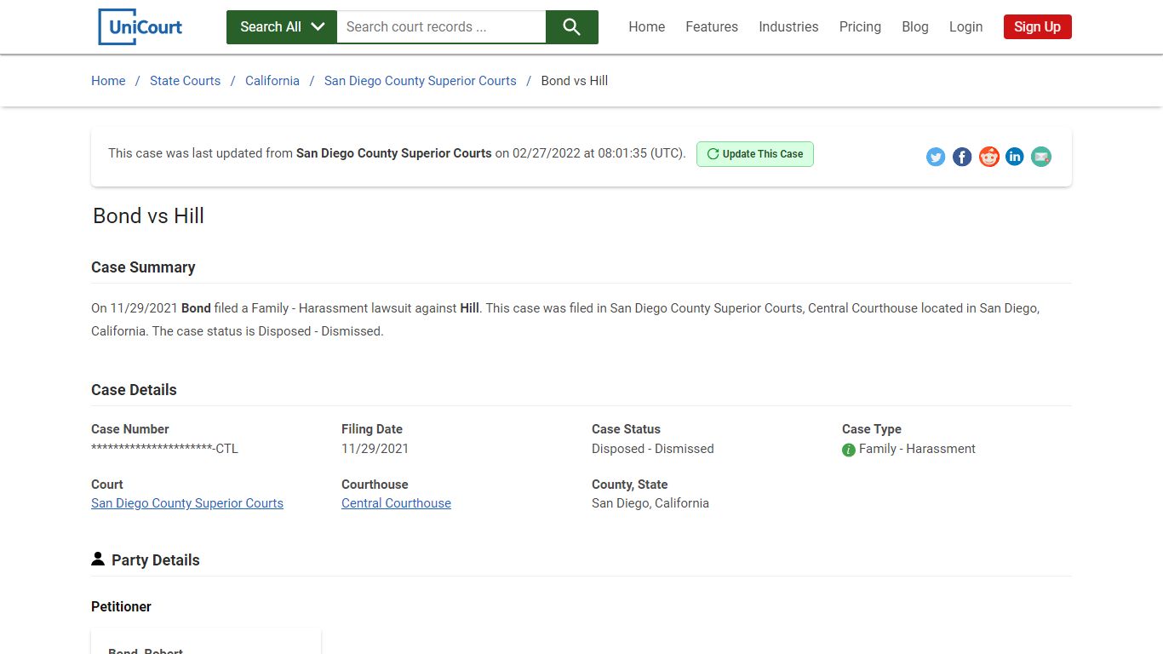Click the Party Details person icon
The image size is (1163, 654).
point(98,559)
